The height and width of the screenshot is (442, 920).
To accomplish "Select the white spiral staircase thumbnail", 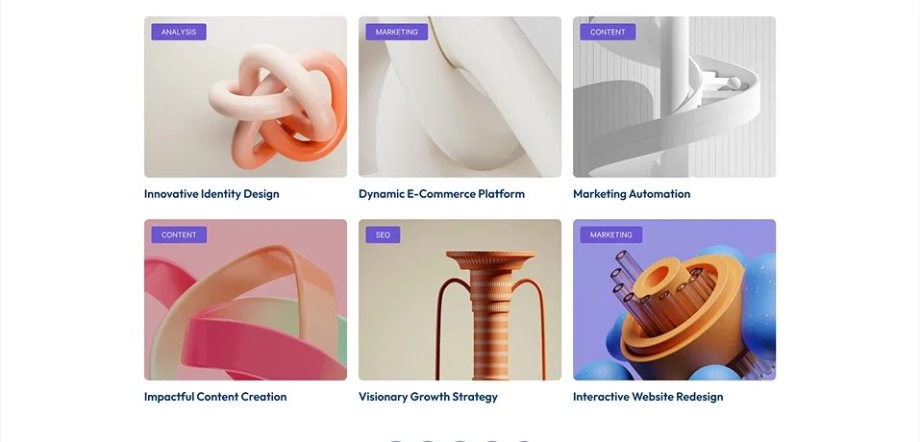I will 674,97.
